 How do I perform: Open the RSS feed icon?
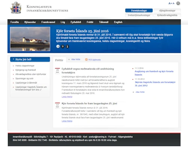coord(86,60)
